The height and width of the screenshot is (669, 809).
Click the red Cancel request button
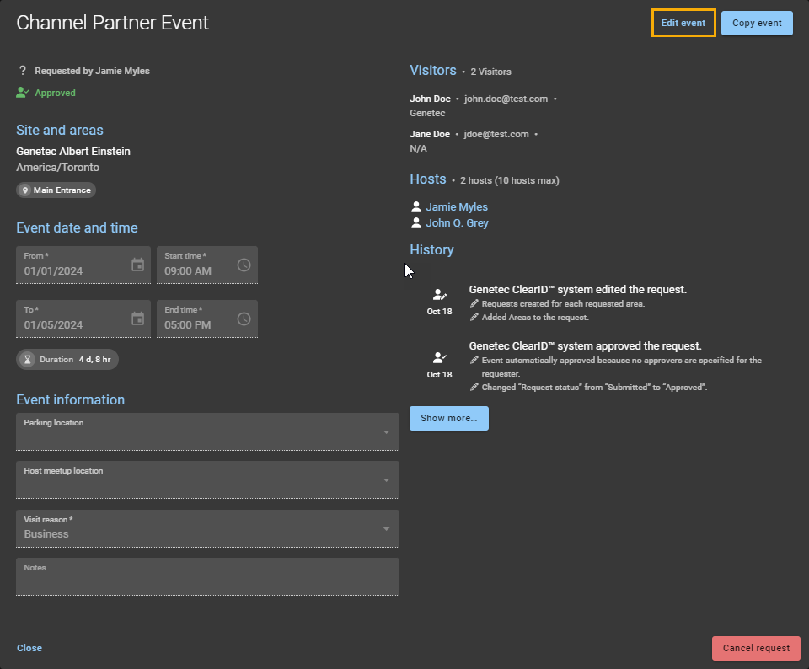coord(756,648)
